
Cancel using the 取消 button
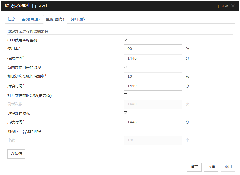211,167
